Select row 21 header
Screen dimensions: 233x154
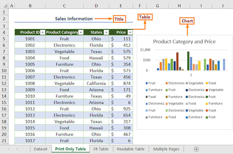tap(4, 141)
